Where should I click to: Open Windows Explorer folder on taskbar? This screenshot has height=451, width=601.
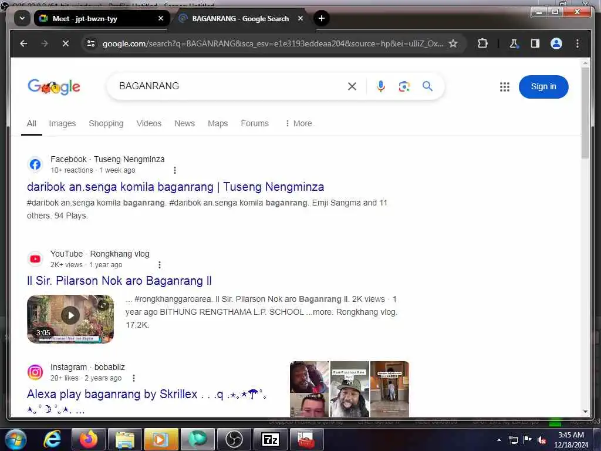point(124,439)
